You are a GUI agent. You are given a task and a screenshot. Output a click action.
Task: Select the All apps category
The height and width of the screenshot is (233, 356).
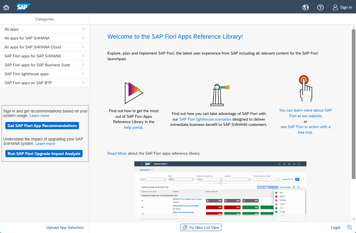pos(44,29)
